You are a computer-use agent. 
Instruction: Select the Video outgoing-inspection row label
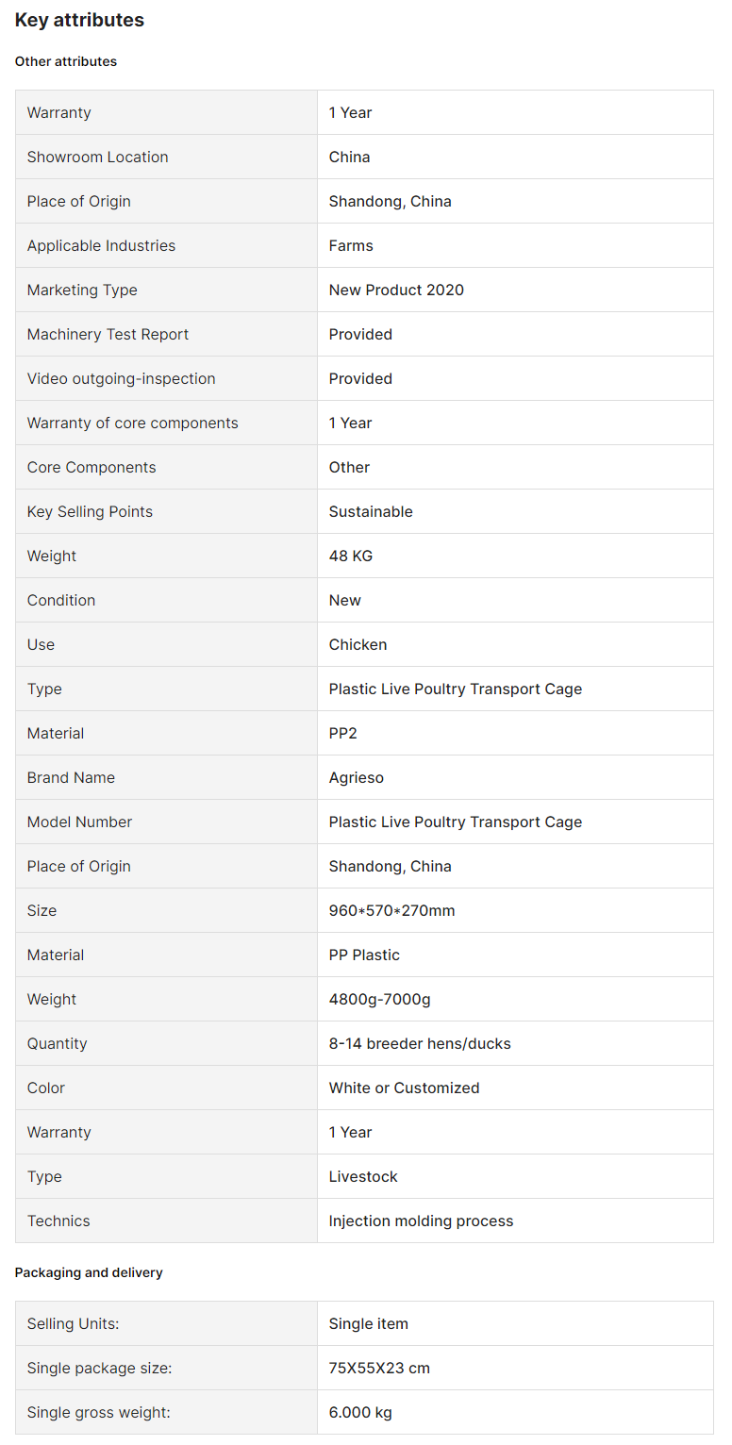coord(121,378)
